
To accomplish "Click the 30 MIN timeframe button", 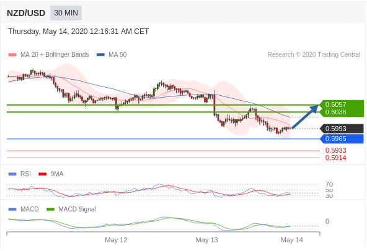I will click(66, 13).
